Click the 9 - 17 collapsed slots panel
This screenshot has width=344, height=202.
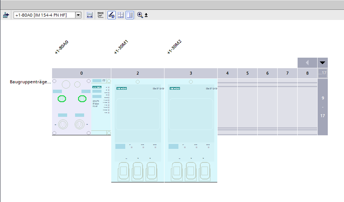coord(322,107)
